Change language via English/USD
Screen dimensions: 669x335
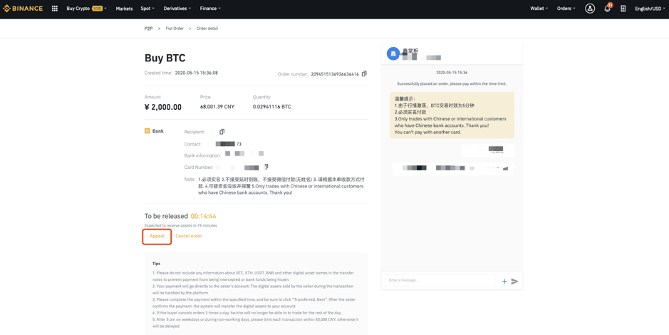648,9
